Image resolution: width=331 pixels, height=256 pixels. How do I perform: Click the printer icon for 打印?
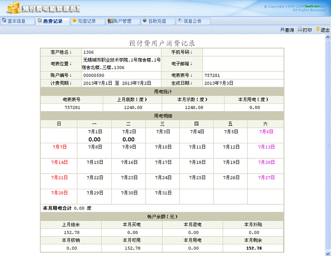(x=300, y=30)
